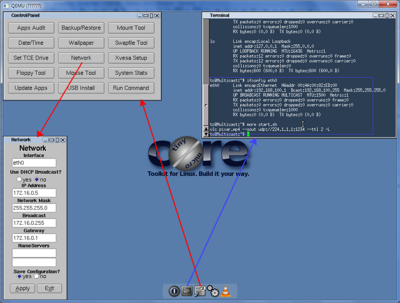This screenshot has height=303, width=400.
Task: Maximize the QEMU host window
Action: (x=374, y=4)
